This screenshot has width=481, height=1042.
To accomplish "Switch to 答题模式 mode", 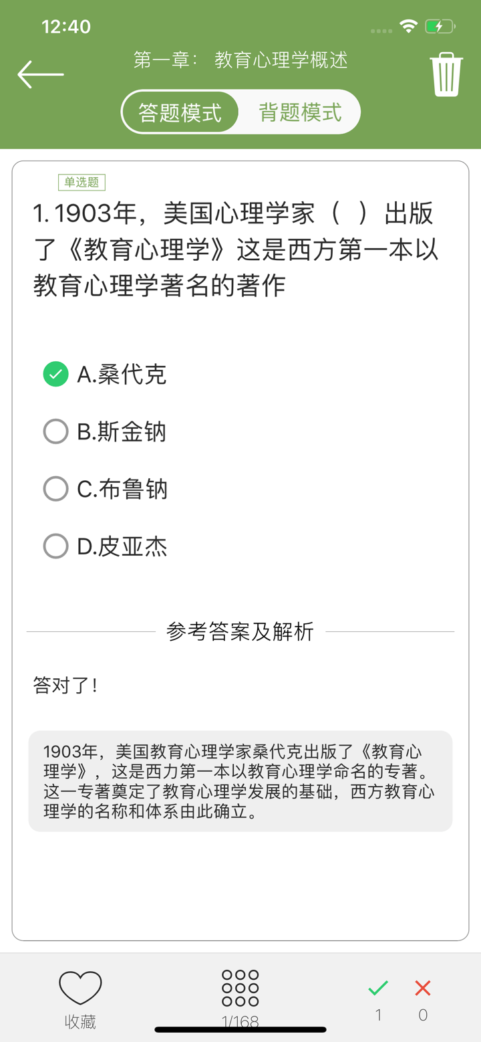I will (180, 112).
